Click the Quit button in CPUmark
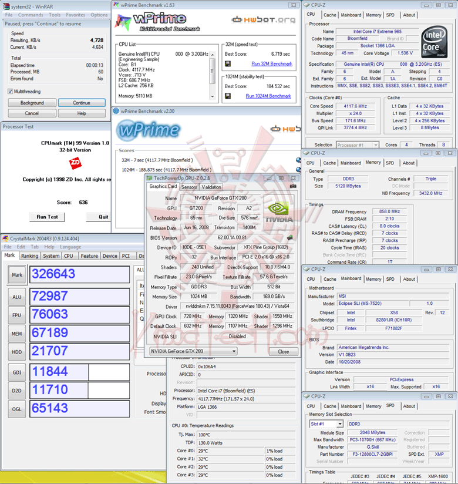 coord(99,217)
